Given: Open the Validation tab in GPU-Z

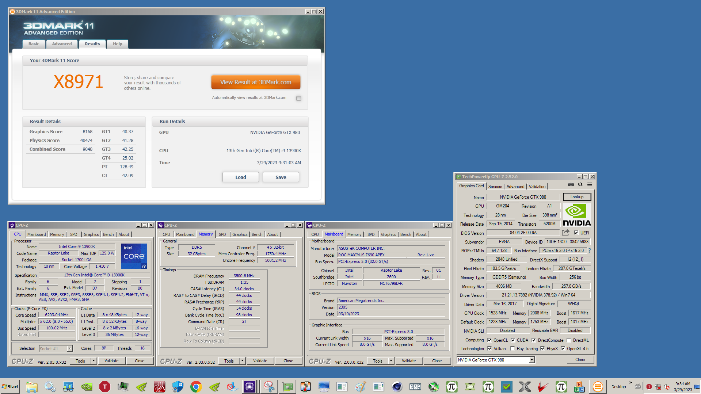Looking at the screenshot, I should 537,186.
